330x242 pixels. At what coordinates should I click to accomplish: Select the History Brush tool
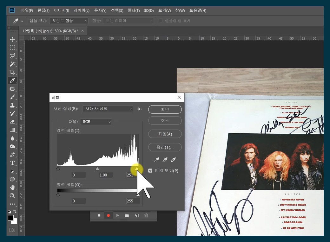tap(12, 114)
